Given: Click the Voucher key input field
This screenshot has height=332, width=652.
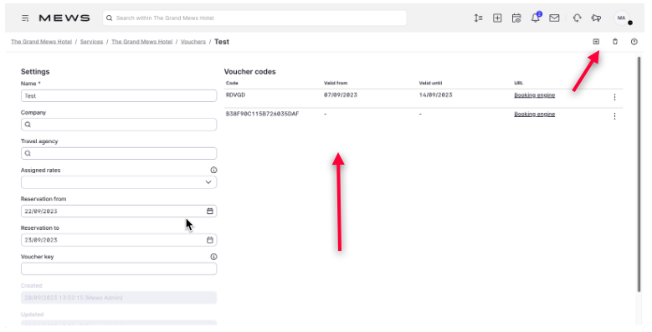Looking at the screenshot, I should pos(119,268).
